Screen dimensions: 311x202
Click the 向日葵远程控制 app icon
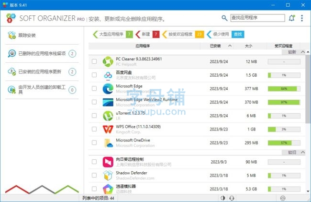108,162
